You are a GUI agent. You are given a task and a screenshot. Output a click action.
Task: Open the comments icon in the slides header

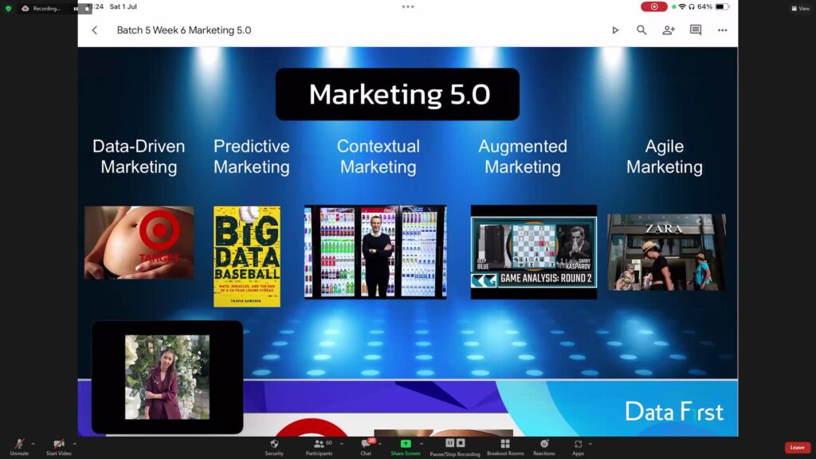(696, 30)
